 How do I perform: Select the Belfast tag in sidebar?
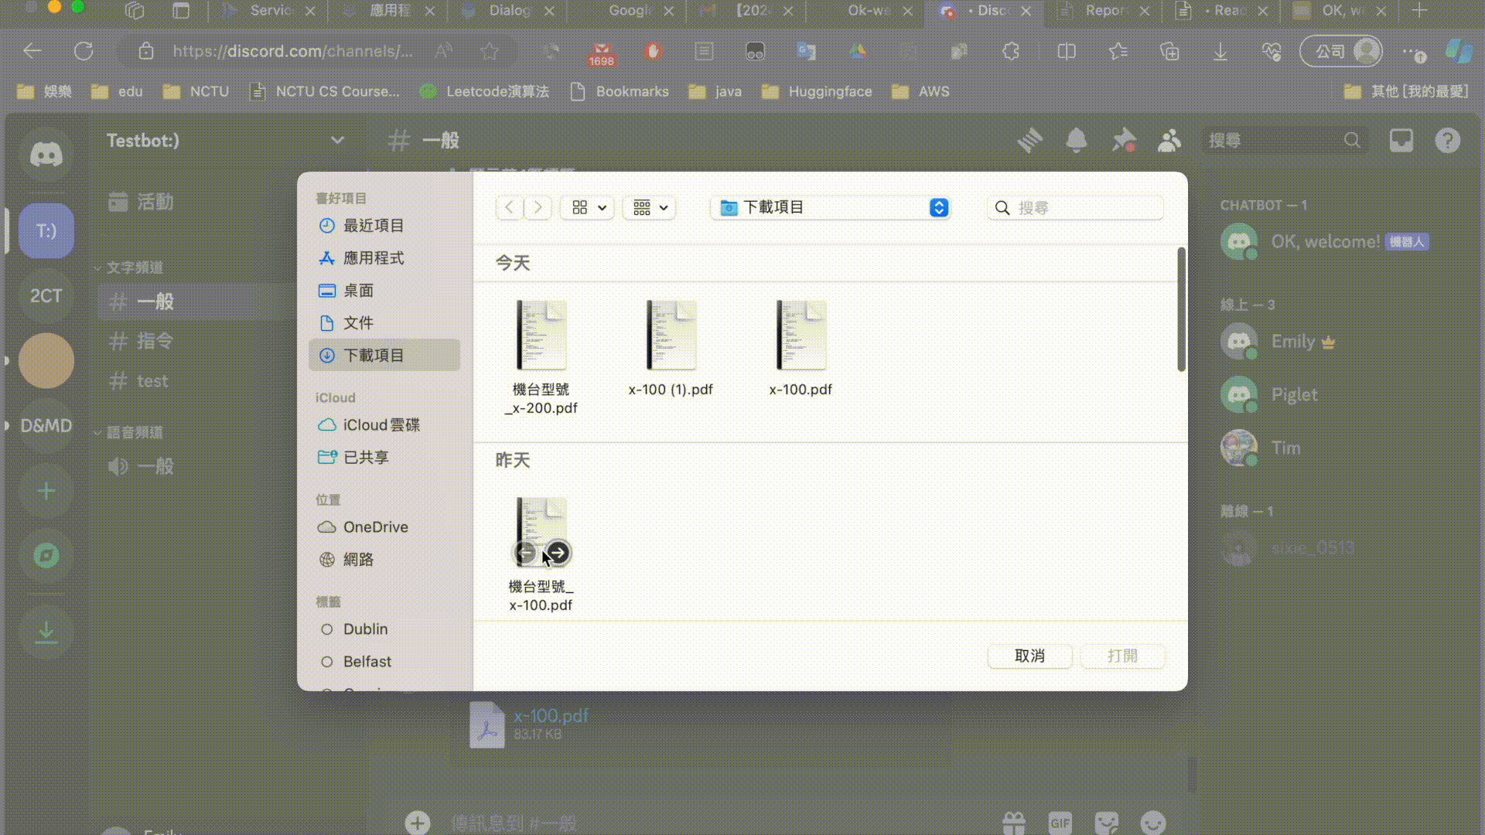coord(367,661)
